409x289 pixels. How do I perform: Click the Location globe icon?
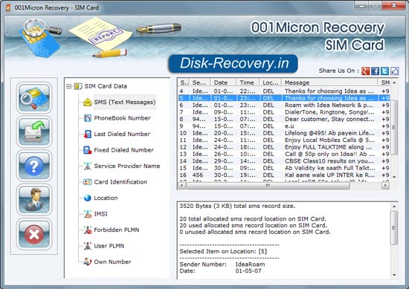(x=88, y=198)
